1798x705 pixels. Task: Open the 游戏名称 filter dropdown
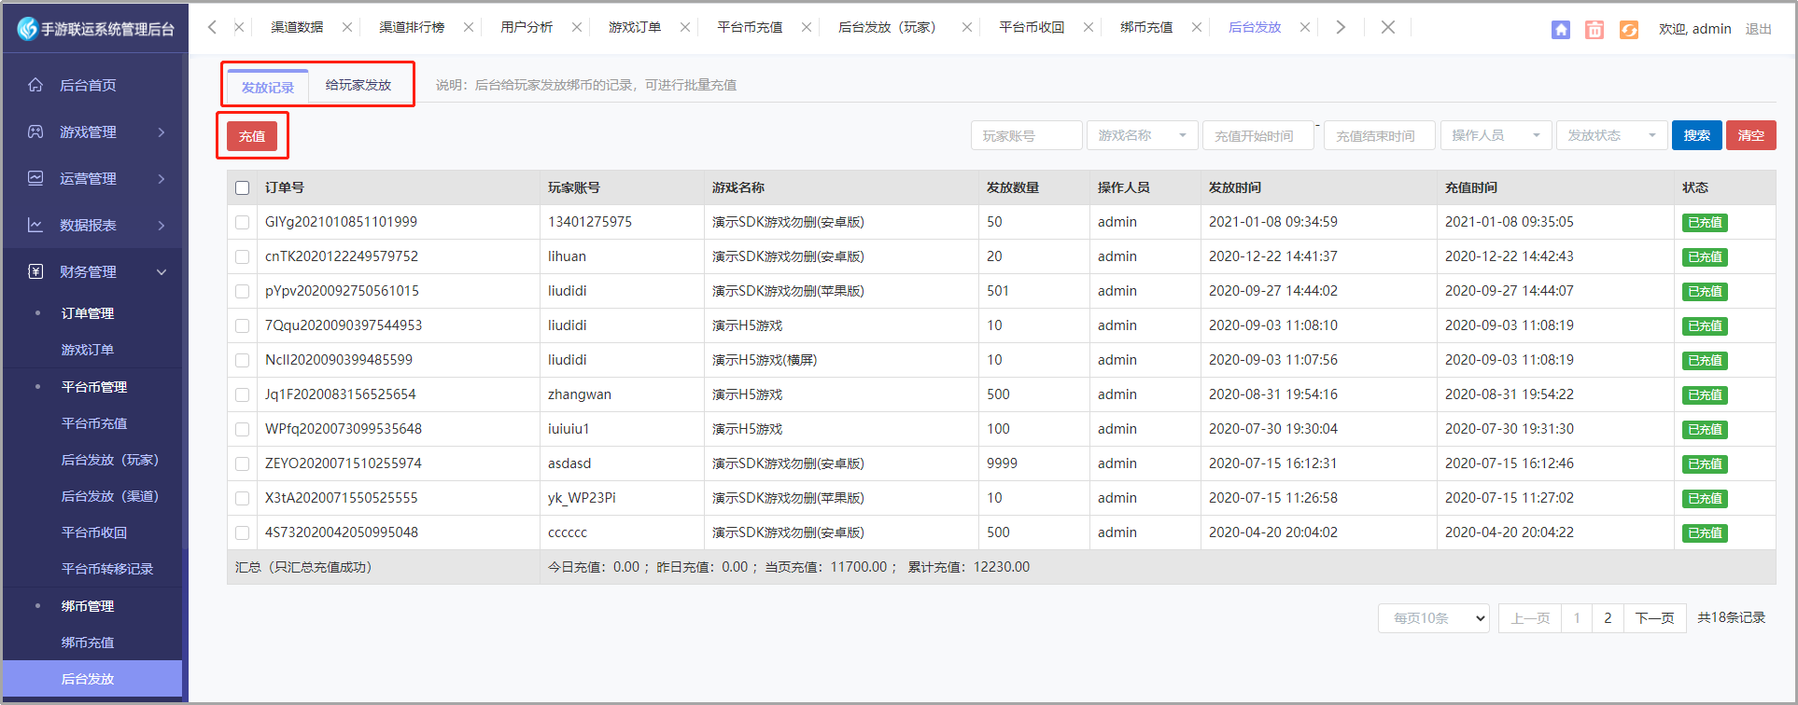pyautogui.click(x=1143, y=135)
